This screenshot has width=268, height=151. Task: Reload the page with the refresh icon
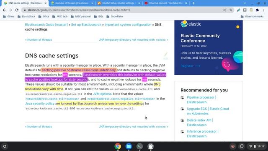click(17, 10)
